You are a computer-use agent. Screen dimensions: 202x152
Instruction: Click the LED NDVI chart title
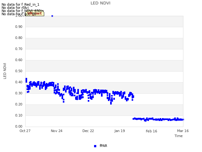100,3
